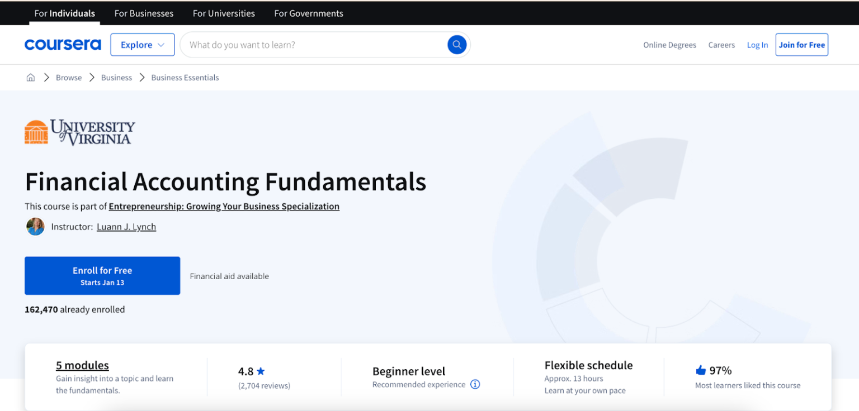Click instructor Luann J. Lynch's profile photo
Image resolution: width=859 pixels, height=411 pixels.
click(35, 227)
